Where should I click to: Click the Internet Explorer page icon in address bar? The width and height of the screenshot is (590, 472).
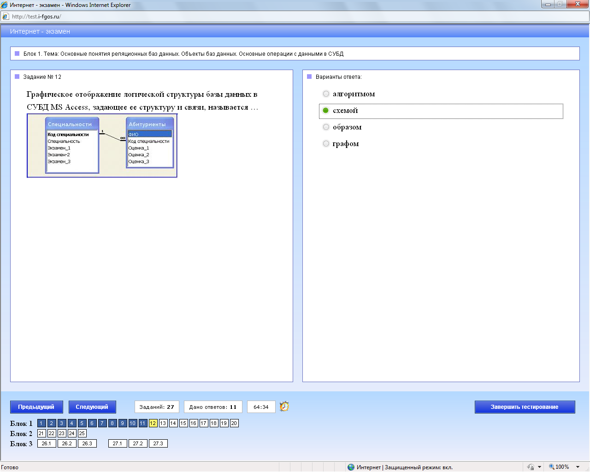(x=6, y=17)
